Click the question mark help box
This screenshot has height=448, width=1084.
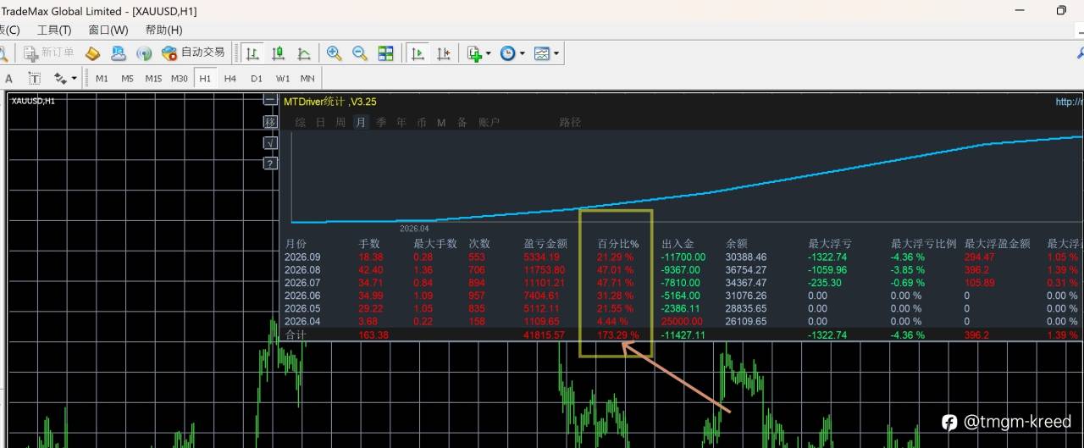click(x=270, y=163)
